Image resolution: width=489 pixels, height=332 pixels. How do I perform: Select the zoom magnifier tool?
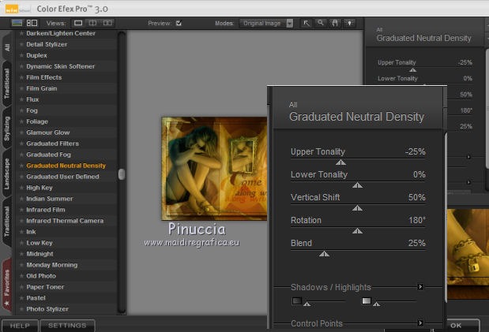tap(321, 24)
